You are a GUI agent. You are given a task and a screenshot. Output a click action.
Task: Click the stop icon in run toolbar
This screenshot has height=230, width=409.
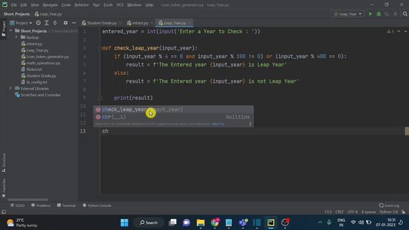(396, 14)
